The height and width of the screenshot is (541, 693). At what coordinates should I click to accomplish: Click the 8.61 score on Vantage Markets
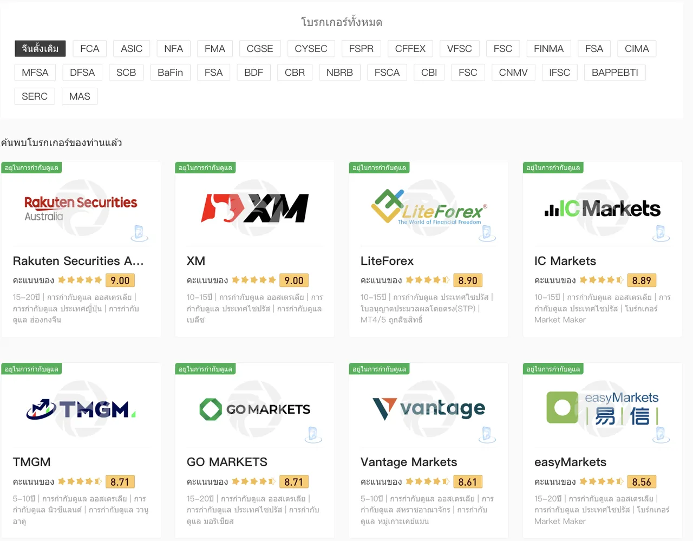[468, 482]
